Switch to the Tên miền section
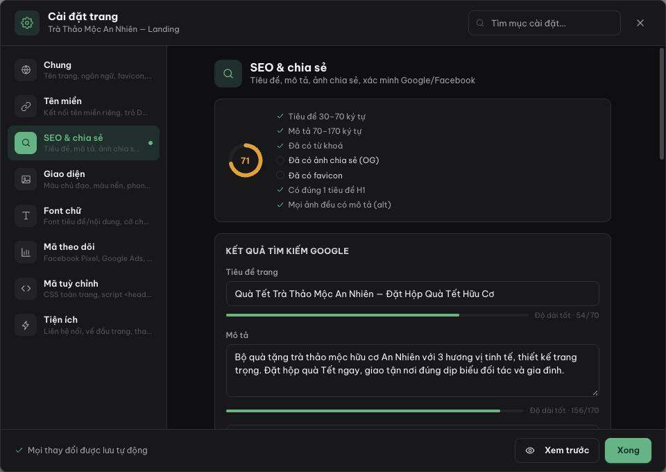The width and height of the screenshot is (666, 472). tap(84, 106)
